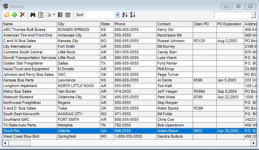259x150 pixels.
Task: Delete vendor using red X icon
Action: pos(22,15)
